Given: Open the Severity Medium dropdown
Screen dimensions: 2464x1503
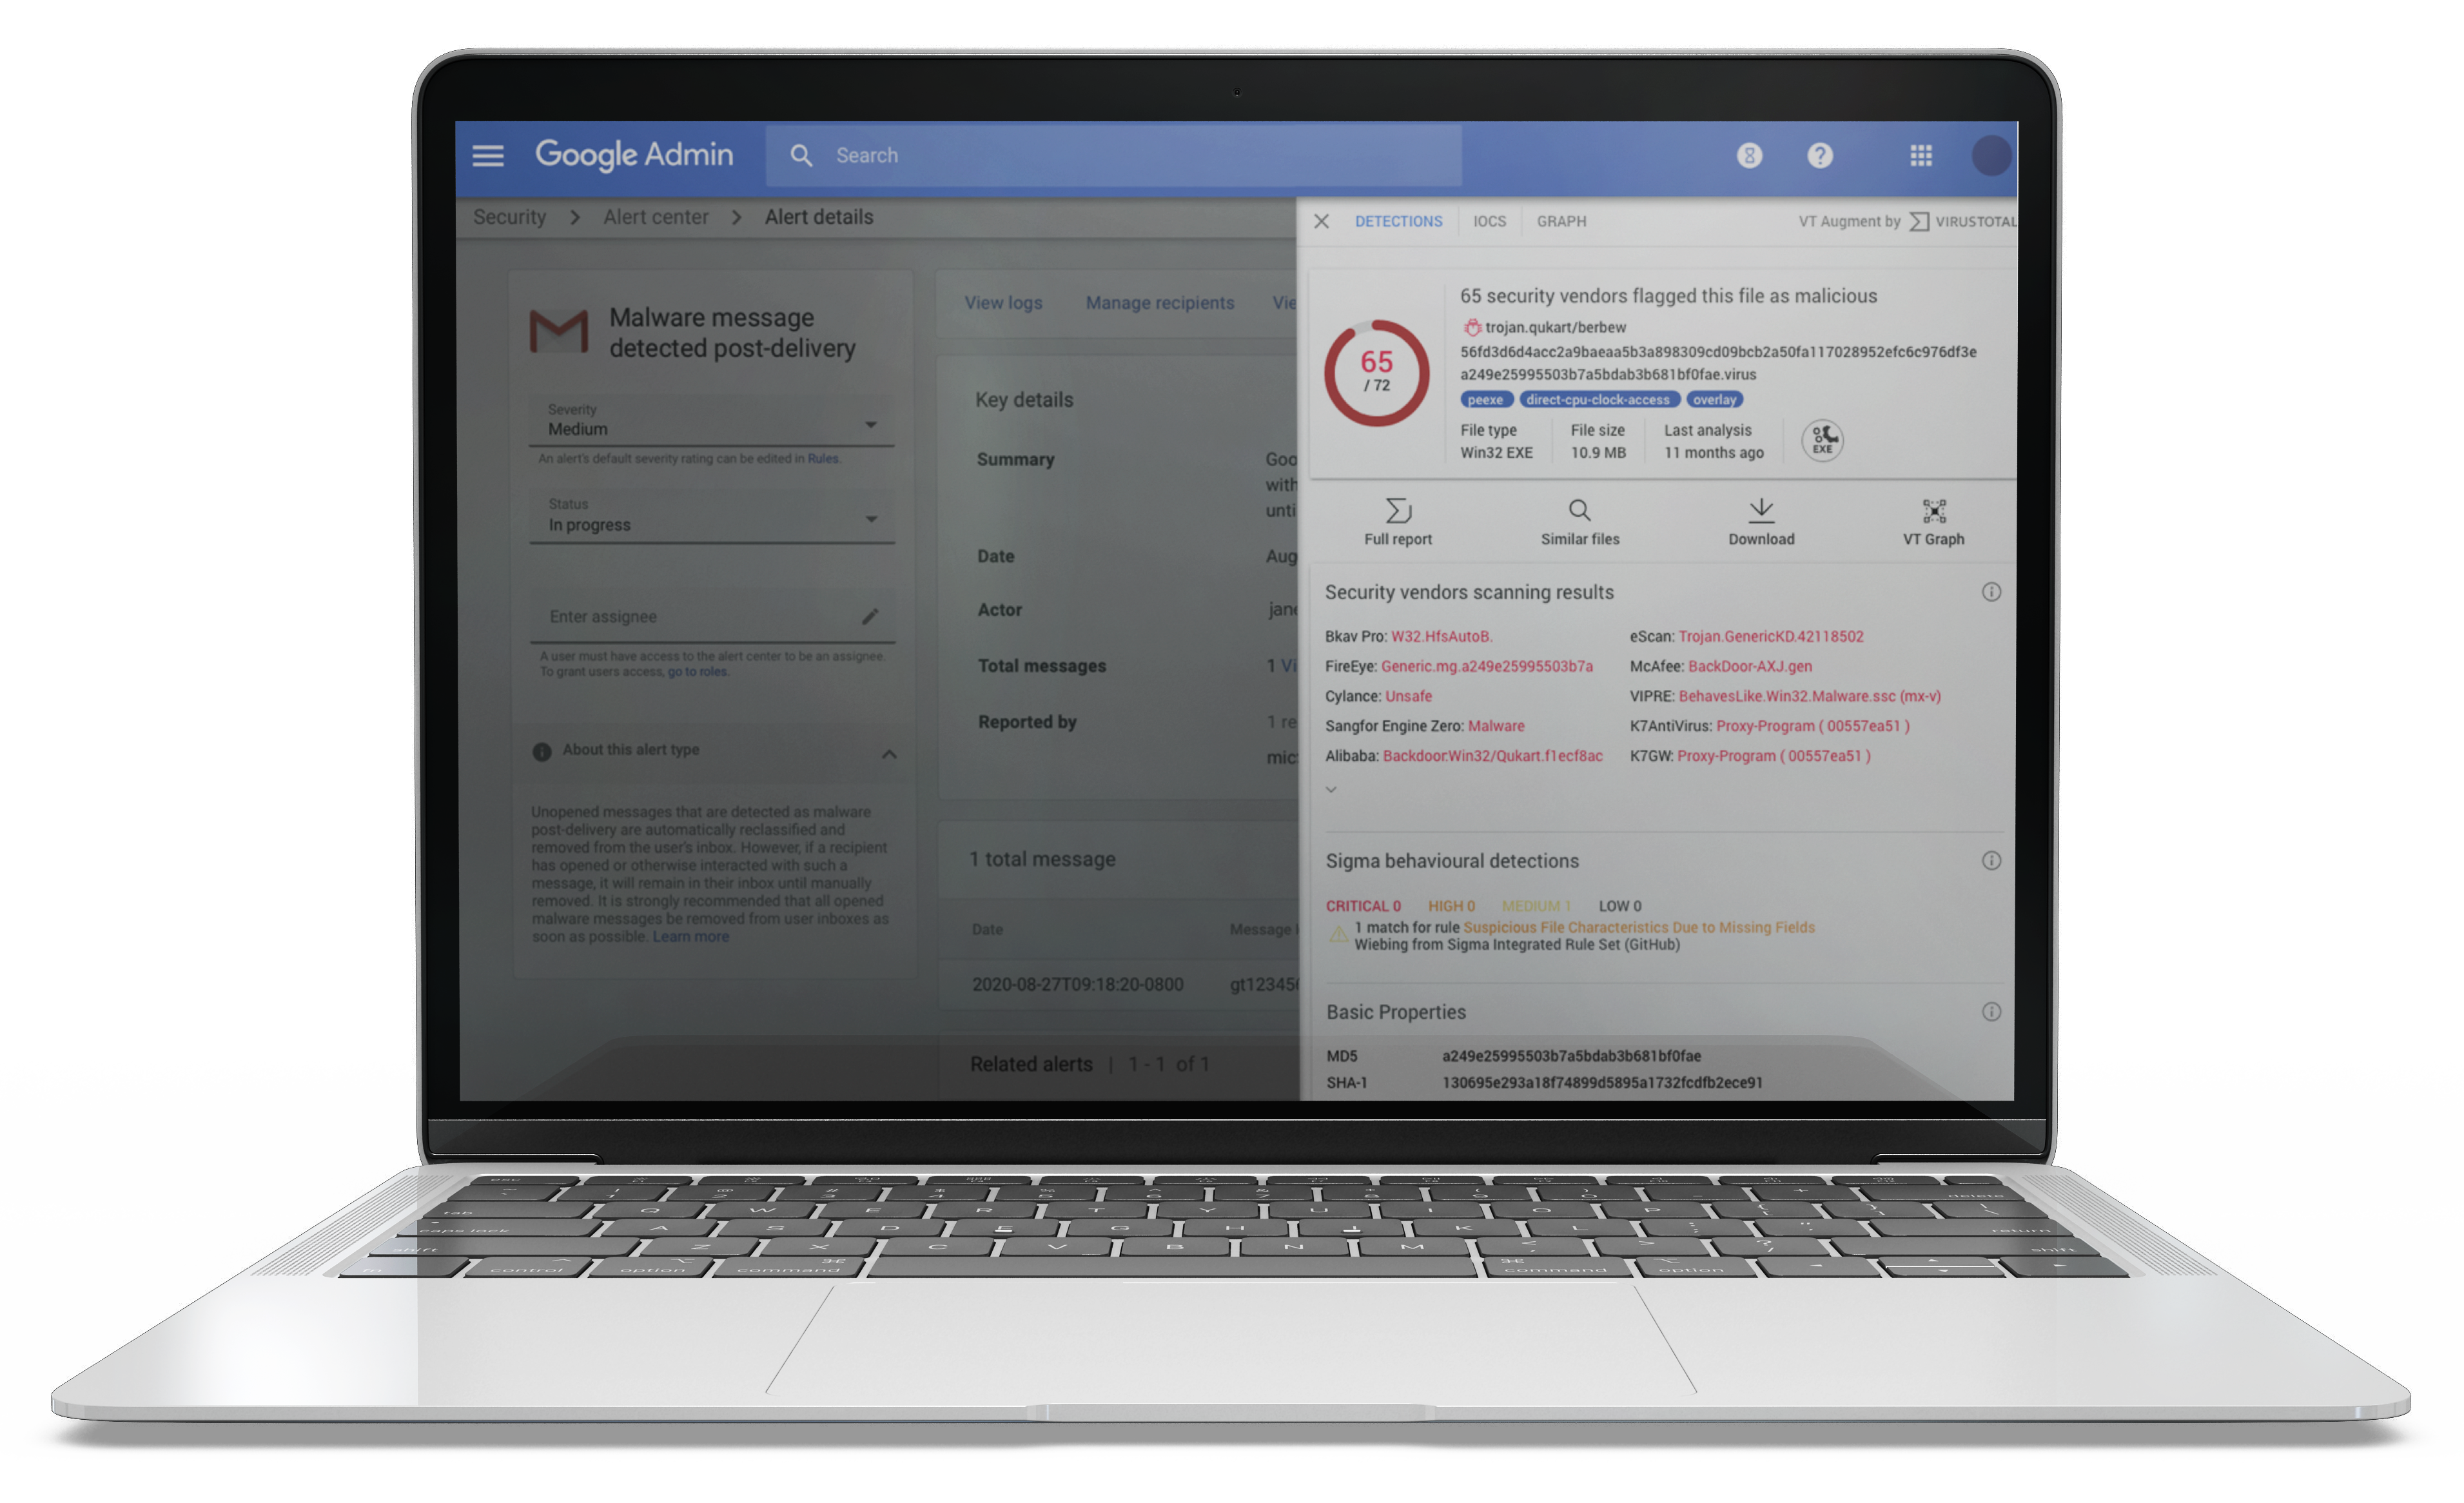Looking at the screenshot, I should tap(711, 420).
